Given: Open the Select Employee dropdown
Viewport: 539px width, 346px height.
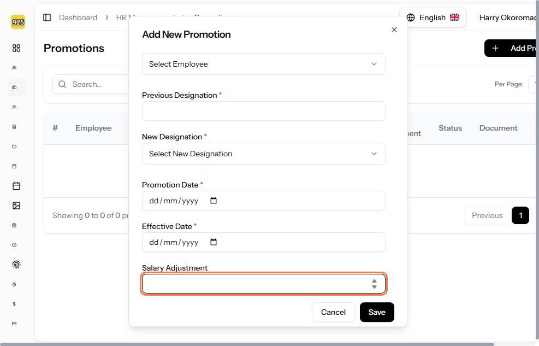Looking at the screenshot, I should coord(263,64).
